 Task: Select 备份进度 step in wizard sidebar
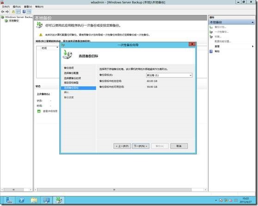[69, 97]
